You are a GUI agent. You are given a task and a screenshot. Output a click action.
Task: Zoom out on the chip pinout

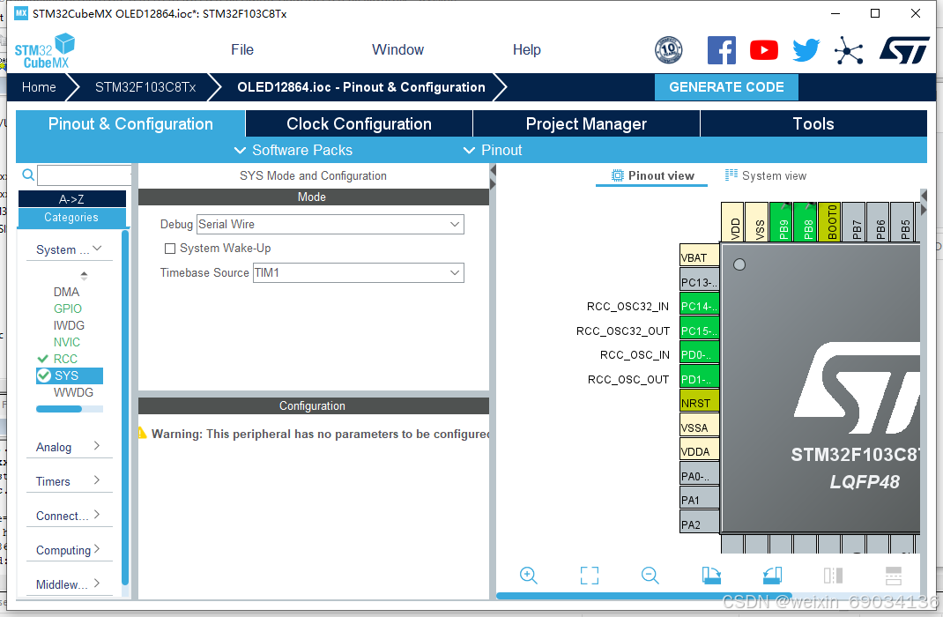[650, 575]
